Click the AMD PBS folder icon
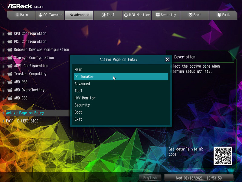The image size is (242, 182). 10,82
